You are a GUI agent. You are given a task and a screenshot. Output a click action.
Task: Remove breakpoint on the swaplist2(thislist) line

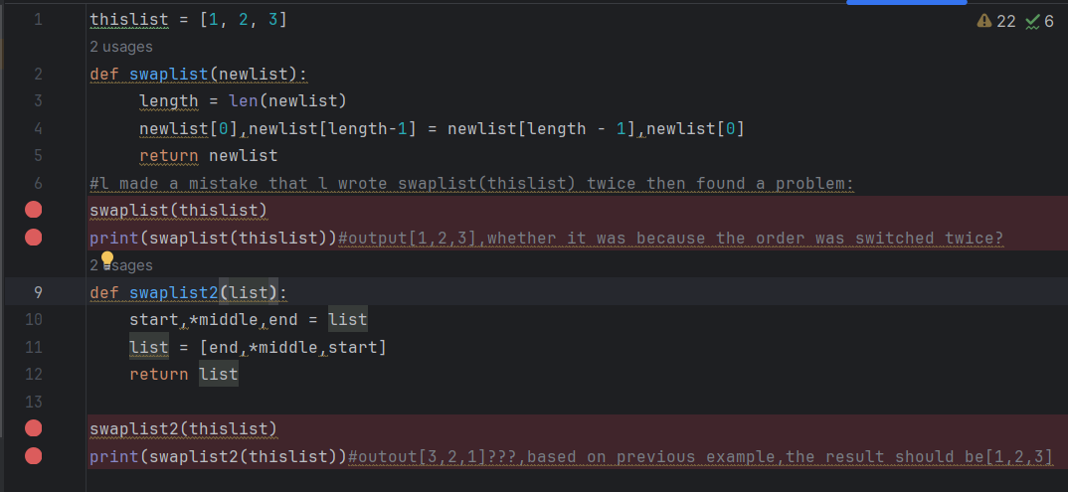(34, 428)
